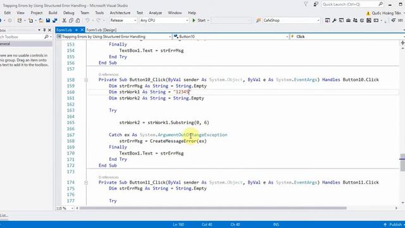
Task: Click the Find in Files icon beside CafeShop
Action: pos(258,20)
